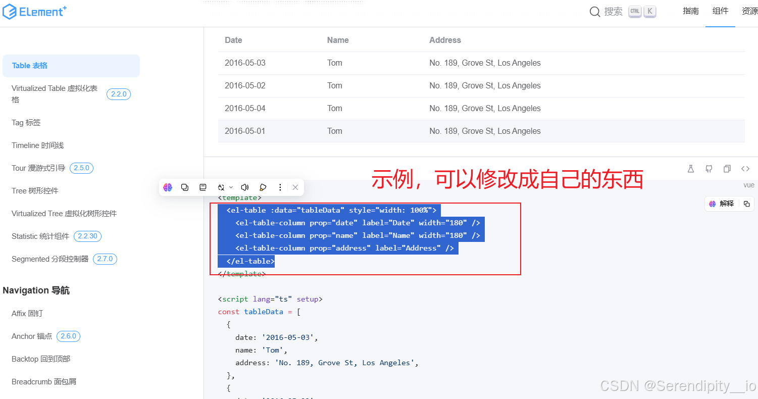Click copy icon in floating selection toolbar
This screenshot has width=758, height=399.
point(185,187)
